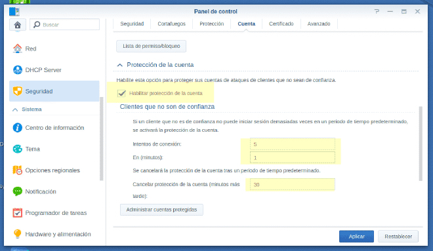The width and height of the screenshot is (433, 251).
Task: Click Administrar cuentas protegidas button
Action: [161, 210]
